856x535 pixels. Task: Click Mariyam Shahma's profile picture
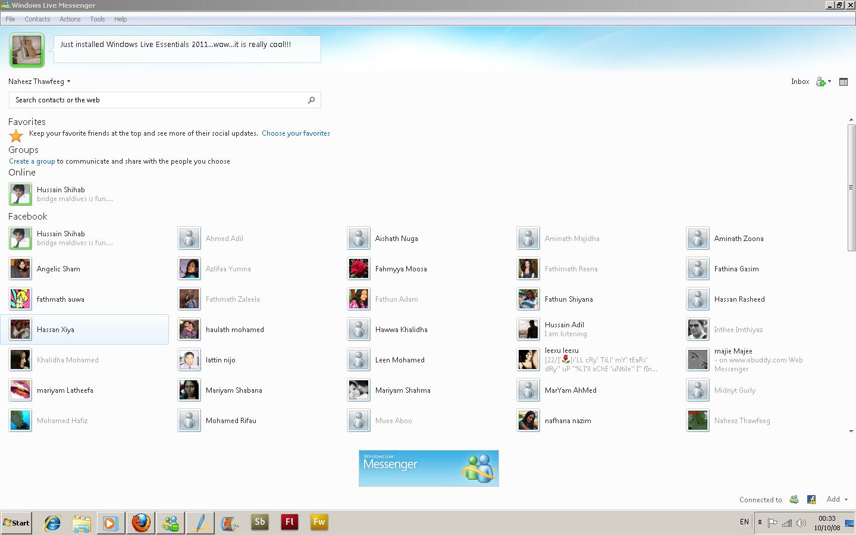[x=359, y=390]
